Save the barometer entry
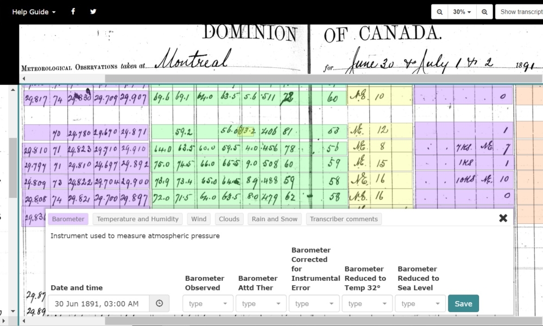Image resolution: width=543 pixels, height=326 pixels. (463, 304)
